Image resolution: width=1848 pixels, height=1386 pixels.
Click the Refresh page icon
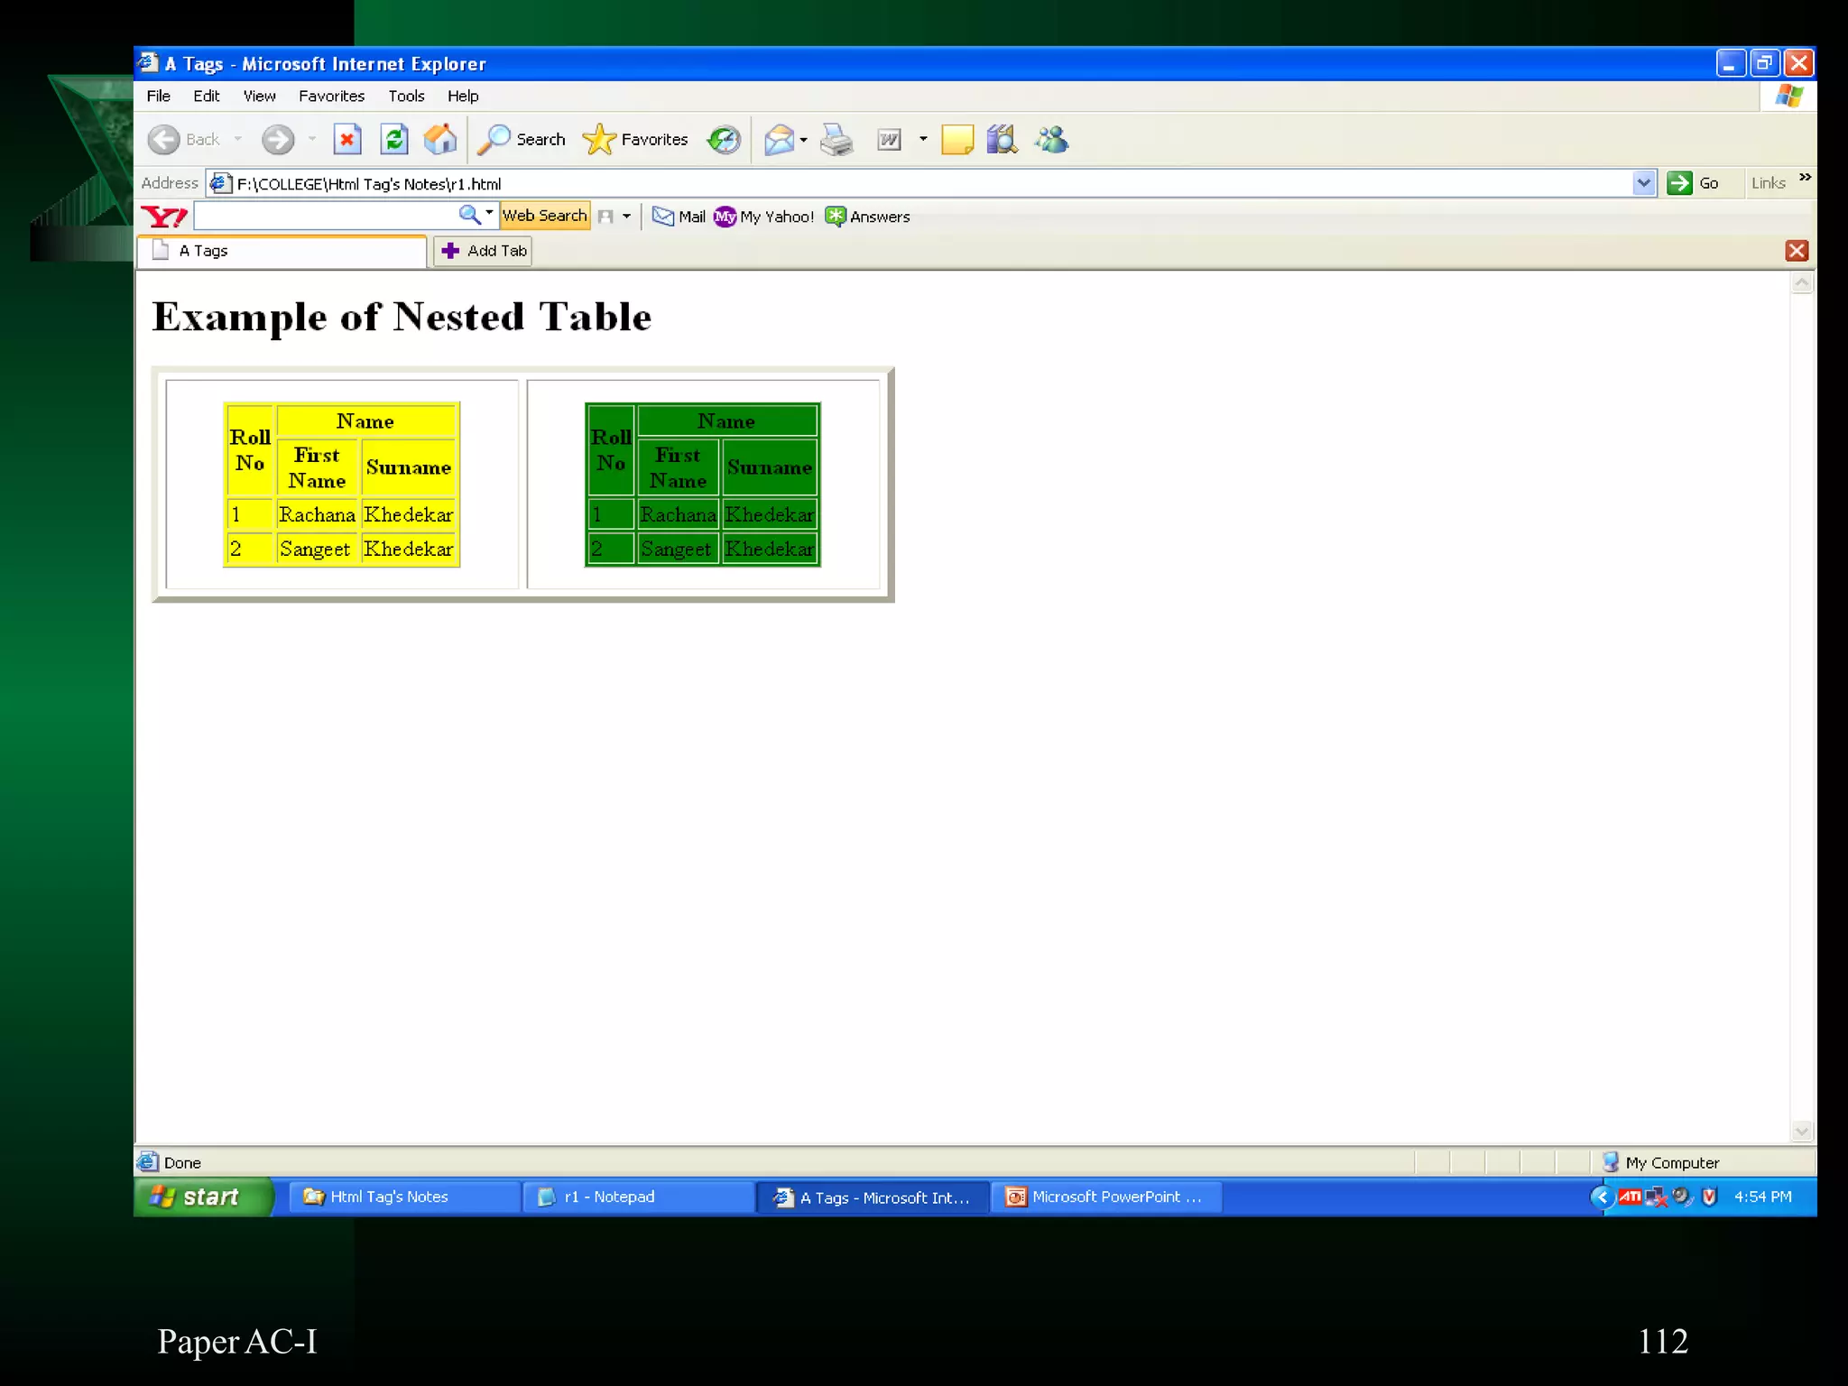[x=394, y=140]
